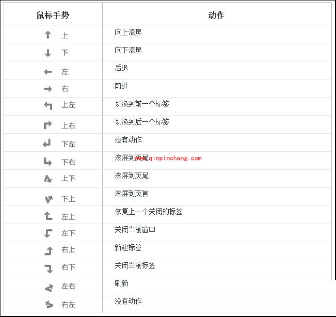The image size is (336, 317).
Task: Click the 右上 gesture label
Action: pos(68,250)
